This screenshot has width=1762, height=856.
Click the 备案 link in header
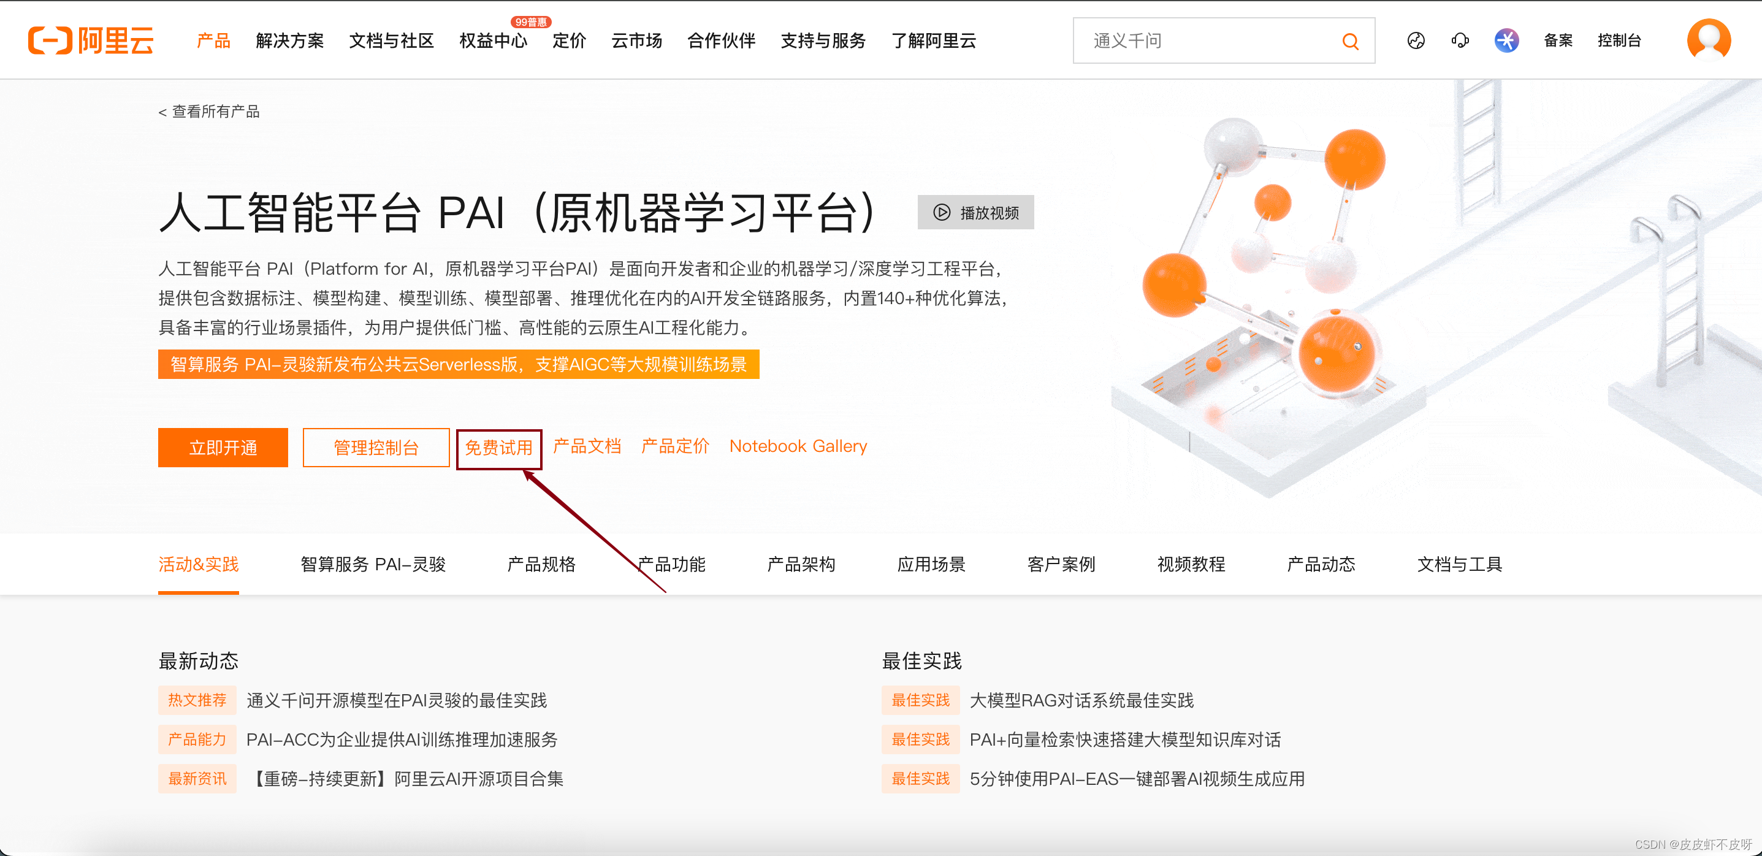(1558, 41)
